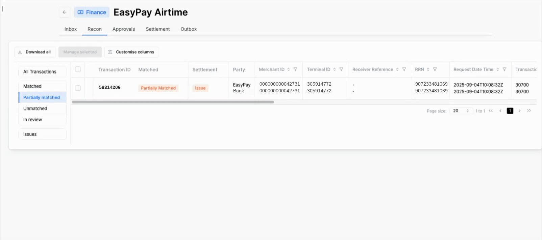542x240 pixels.
Task: Sort by Merchant ID column
Action: tap(289, 69)
